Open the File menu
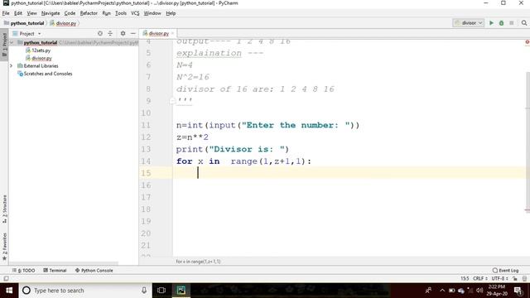This screenshot has height=298, width=530. tap(6, 13)
